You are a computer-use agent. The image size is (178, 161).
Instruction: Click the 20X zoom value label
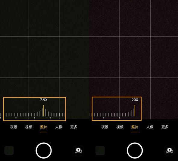pos(135,100)
